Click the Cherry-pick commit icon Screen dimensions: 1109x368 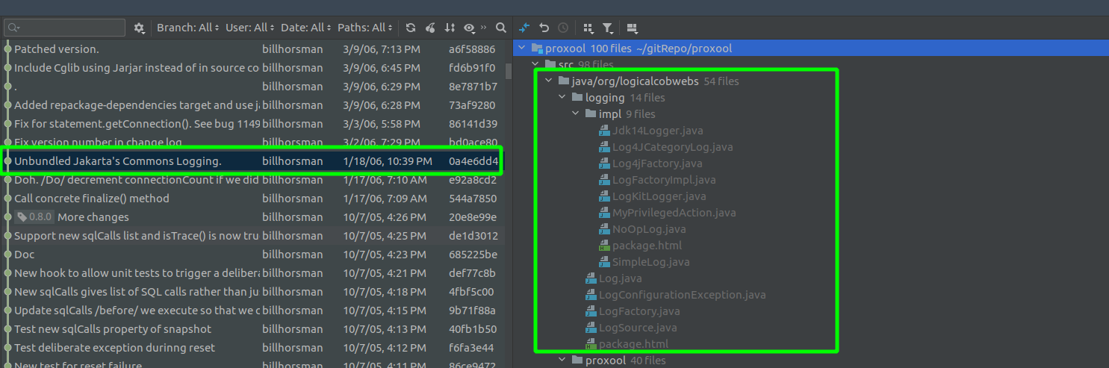coord(430,28)
